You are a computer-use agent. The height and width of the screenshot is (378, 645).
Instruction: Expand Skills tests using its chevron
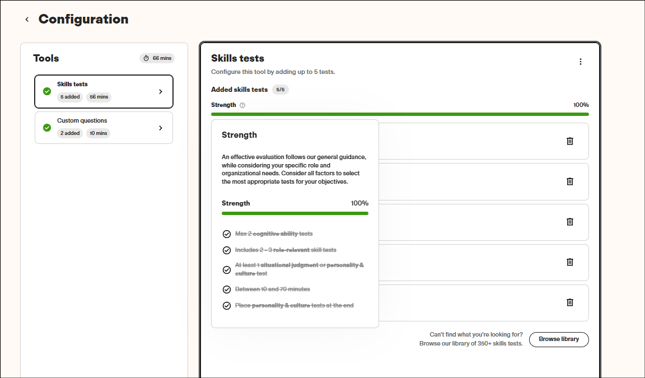click(x=161, y=92)
